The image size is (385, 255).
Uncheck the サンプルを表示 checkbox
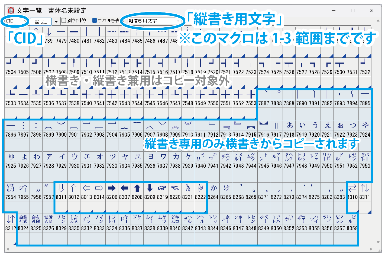click(x=95, y=21)
